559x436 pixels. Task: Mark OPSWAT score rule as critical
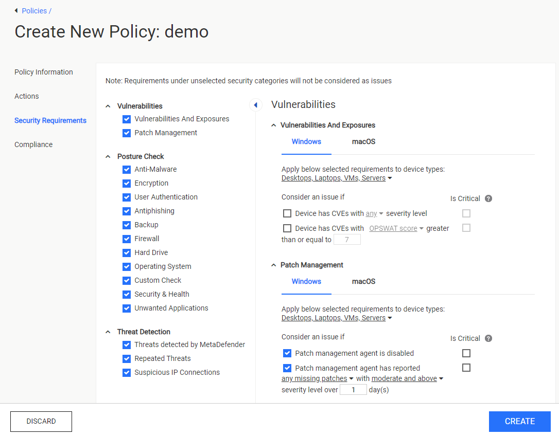[466, 228]
